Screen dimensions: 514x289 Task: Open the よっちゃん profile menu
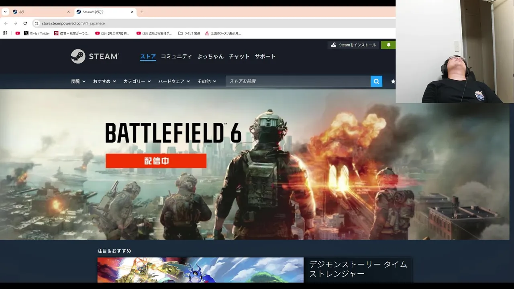(210, 57)
